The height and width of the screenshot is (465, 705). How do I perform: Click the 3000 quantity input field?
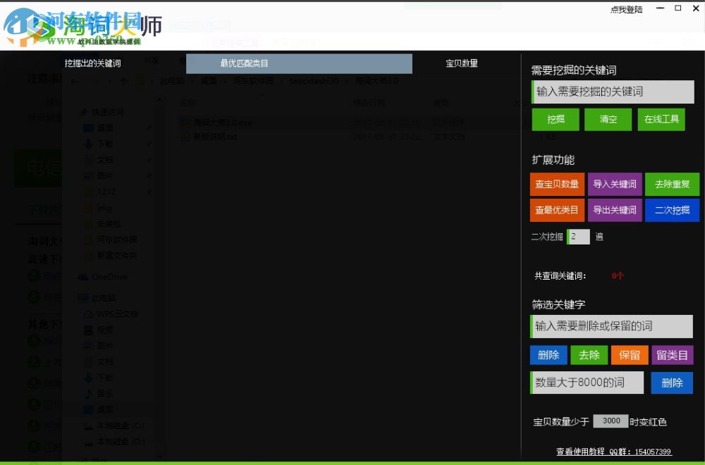click(611, 421)
